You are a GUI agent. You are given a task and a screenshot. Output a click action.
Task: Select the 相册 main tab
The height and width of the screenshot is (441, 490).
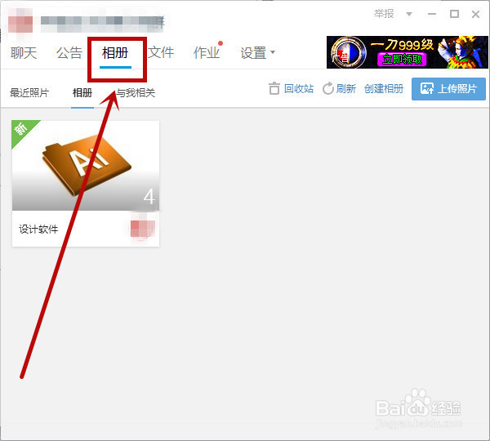click(x=115, y=52)
